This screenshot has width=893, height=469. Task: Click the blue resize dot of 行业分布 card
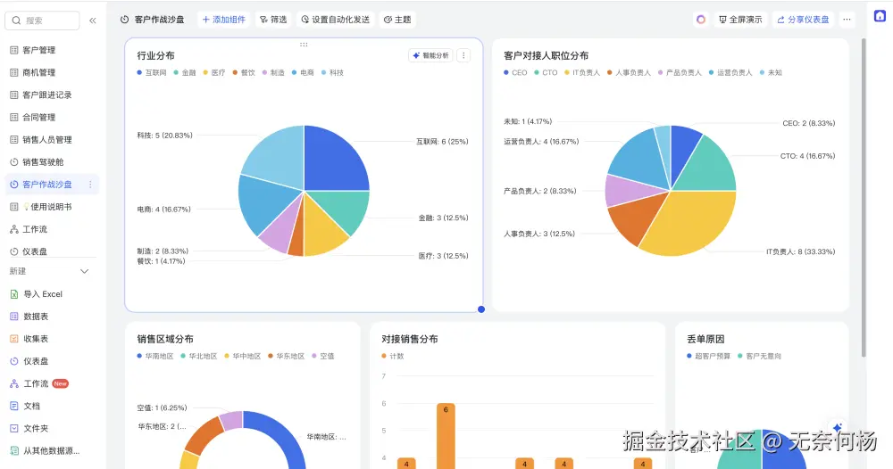pos(481,309)
